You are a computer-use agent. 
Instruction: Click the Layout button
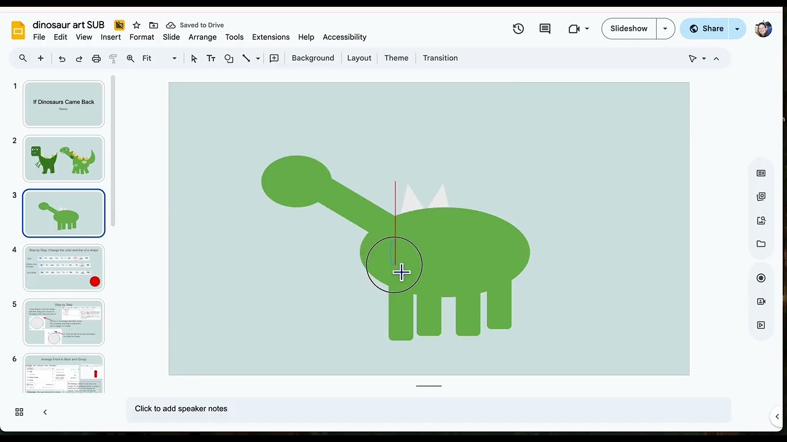point(359,58)
